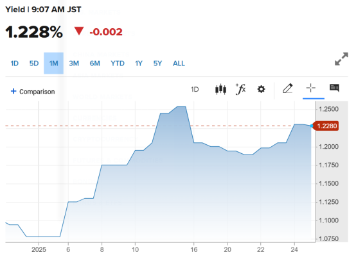This screenshot has width=356, height=259.
Task: Click the 1.2280 current price label
Action: tap(326, 126)
